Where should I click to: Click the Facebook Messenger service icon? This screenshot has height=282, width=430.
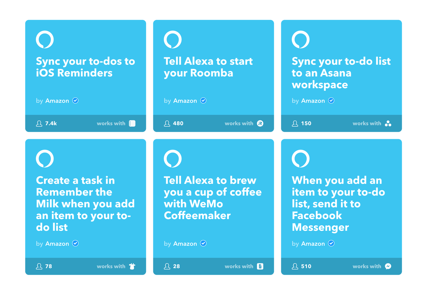388,266
